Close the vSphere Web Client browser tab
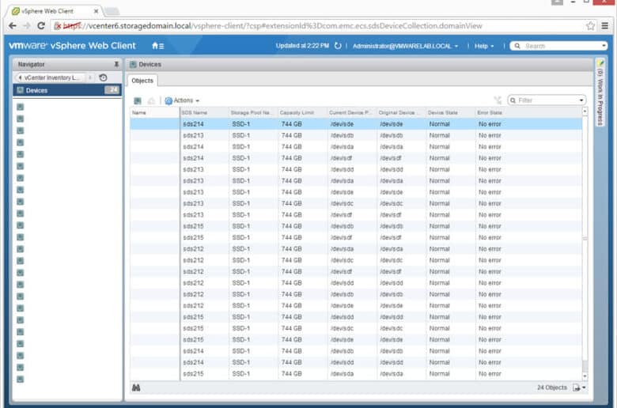The width and height of the screenshot is (617, 408). (x=96, y=11)
